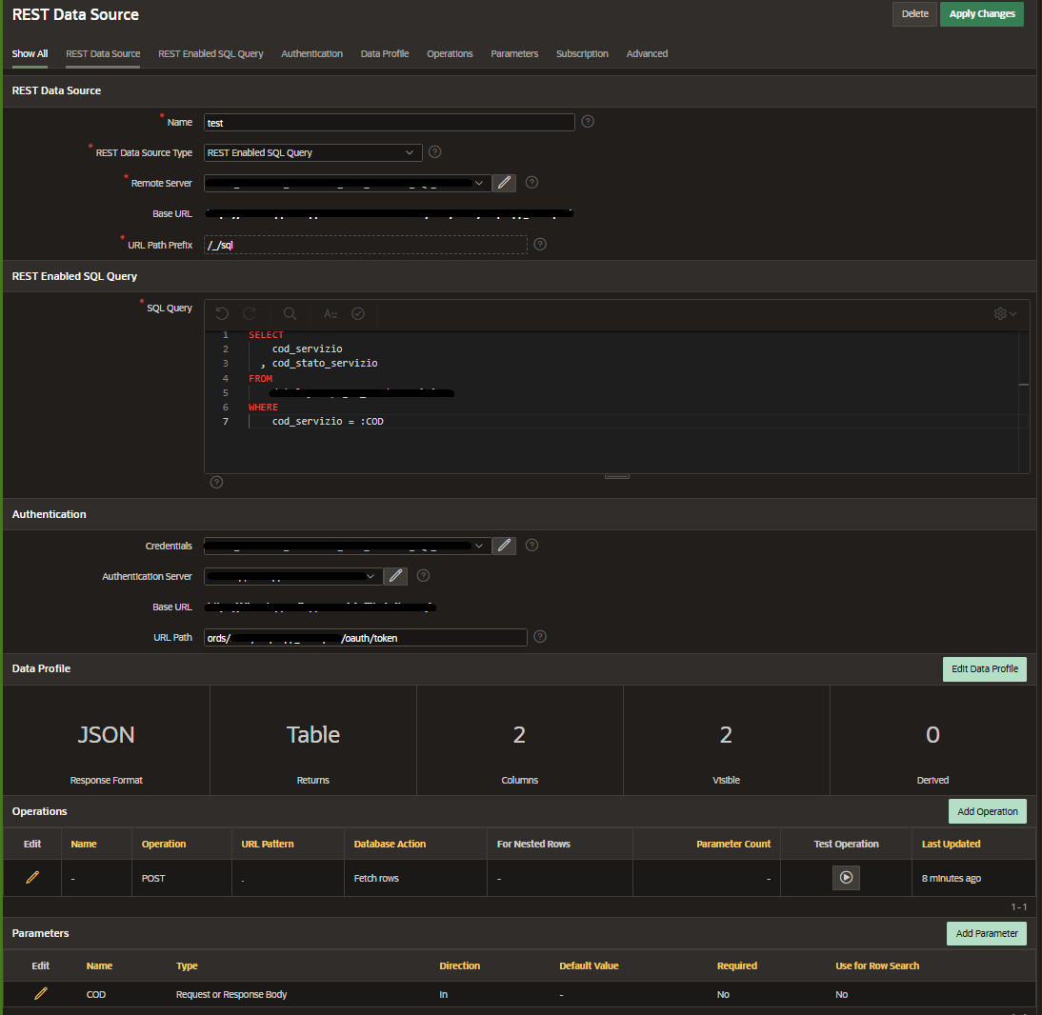Click the redo icon in SQL editor
Image resolution: width=1042 pixels, height=1015 pixels.
click(250, 313)
